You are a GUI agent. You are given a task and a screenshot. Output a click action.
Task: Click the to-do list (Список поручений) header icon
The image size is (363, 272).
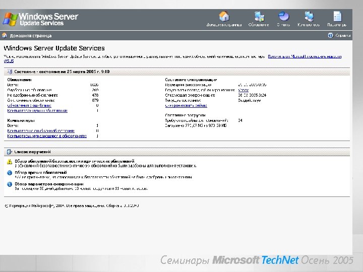tap(9, 152)
